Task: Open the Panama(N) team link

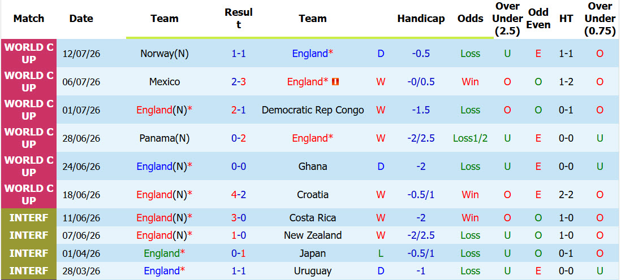Action: pos(165,138)
